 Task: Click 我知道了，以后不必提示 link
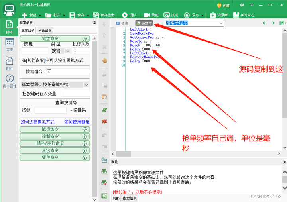(137, 192)
